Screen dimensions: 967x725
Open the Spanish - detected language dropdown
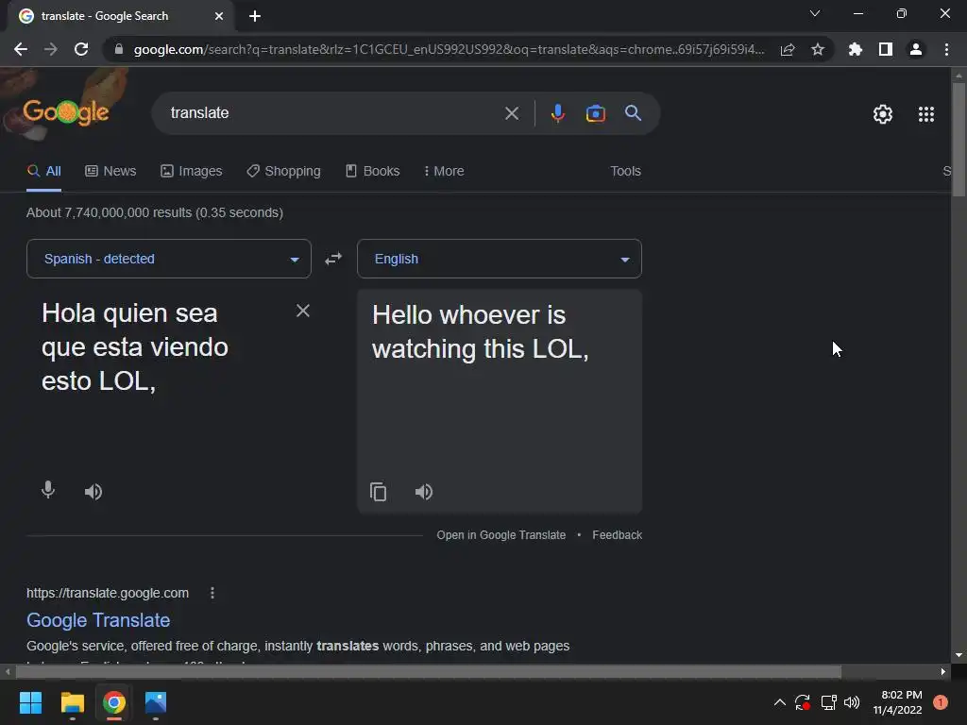[x=169, y=259]
